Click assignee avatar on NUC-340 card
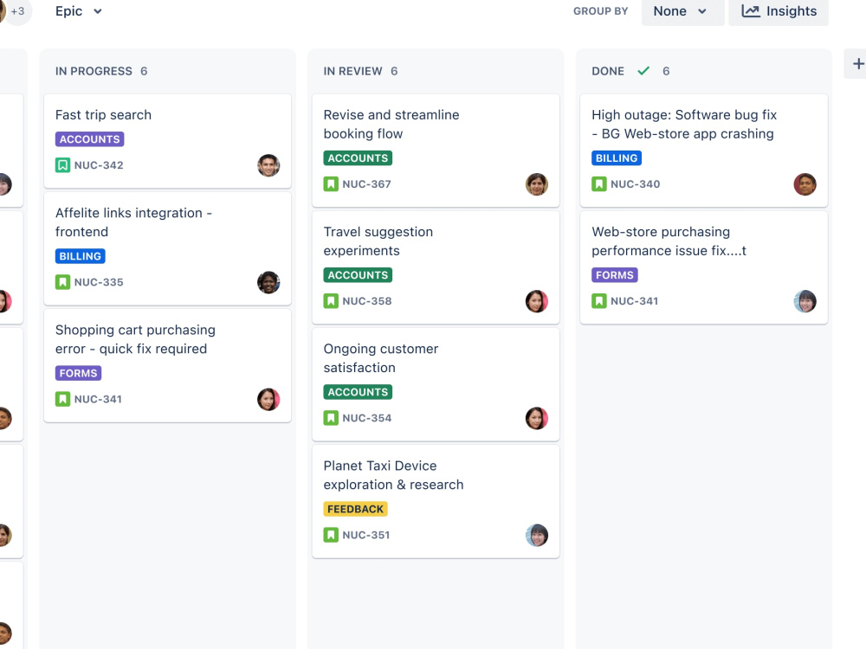This screenshot has width=866, height=649. point(805,183)
